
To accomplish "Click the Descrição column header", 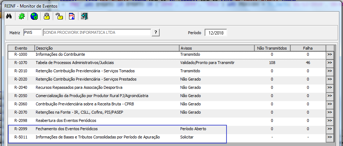I will [107, 48].
